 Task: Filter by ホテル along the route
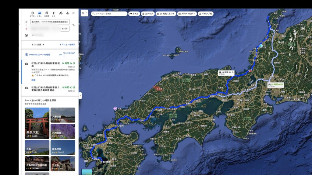point(134,14)
